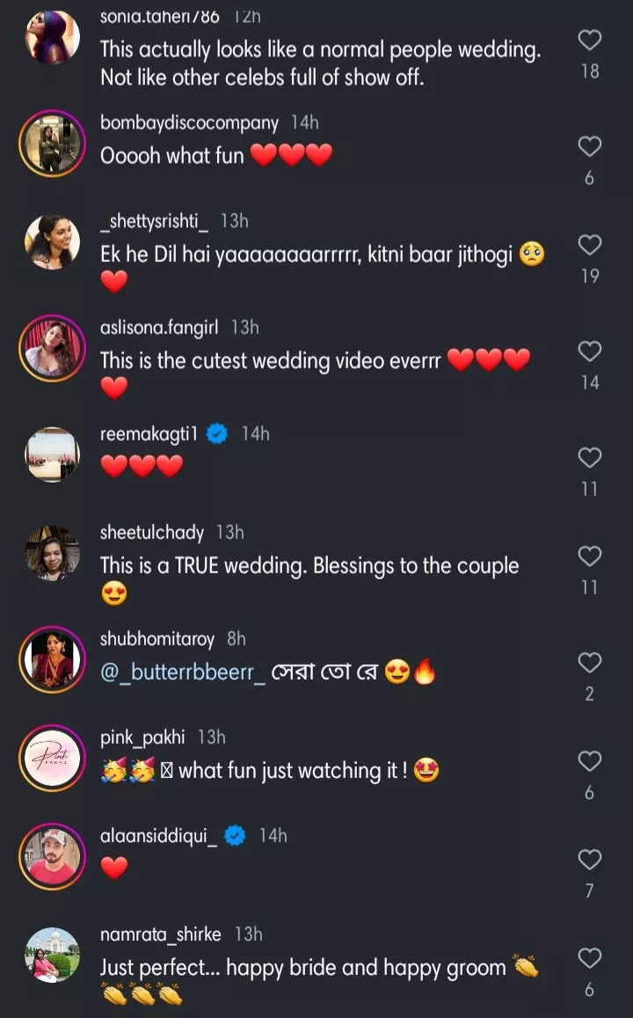Image resolution: width=633 pixels, height=1018 pixels.
Task: Open _shettysrishti_ profile picture
Action: 53,242
